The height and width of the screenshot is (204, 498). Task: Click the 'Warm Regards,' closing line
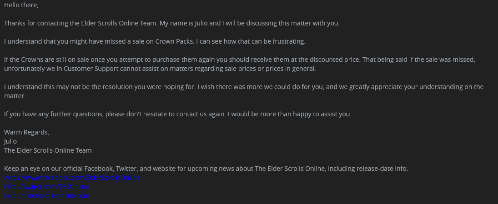[x=27, y=132]
